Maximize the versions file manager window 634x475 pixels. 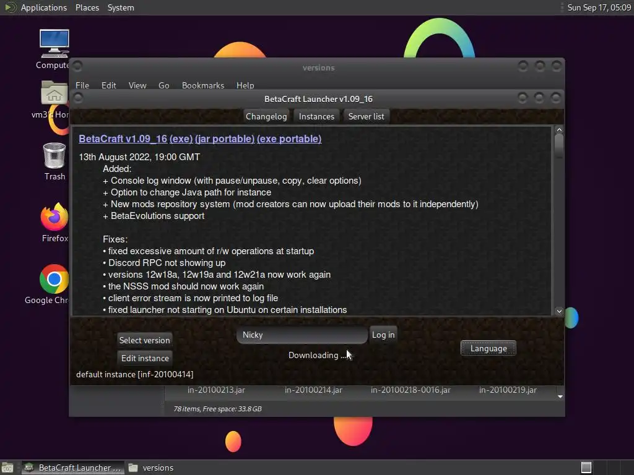[x=539, y=66]
